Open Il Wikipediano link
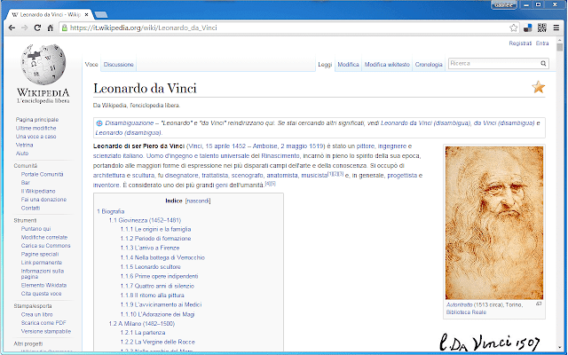The height and width of the screenshot is (355, 568). click(38, 191)
